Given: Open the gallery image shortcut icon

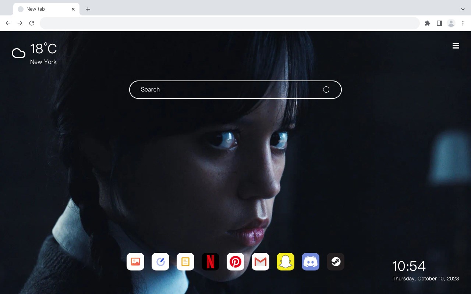Looking at the screenshot, I should point(135,262).
